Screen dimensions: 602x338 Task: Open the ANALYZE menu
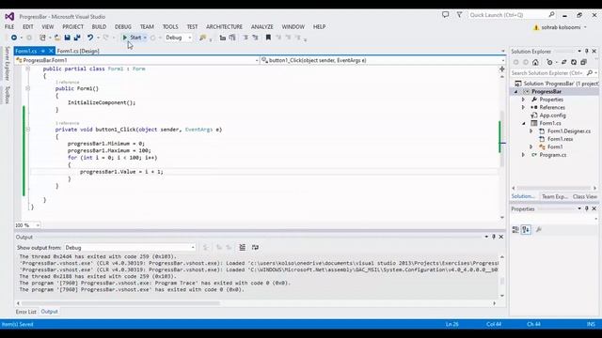(x=262, y=27)
